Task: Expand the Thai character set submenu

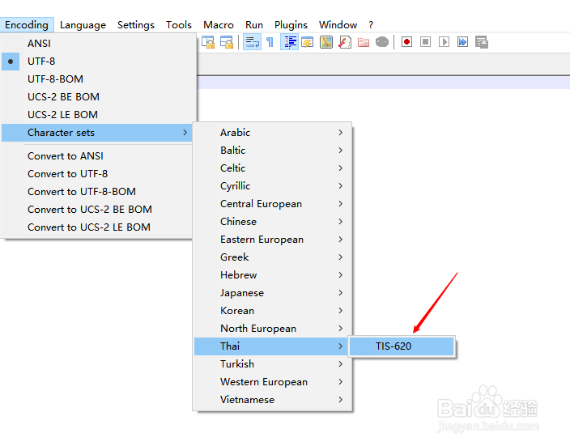Action: (x=272, y=346)
